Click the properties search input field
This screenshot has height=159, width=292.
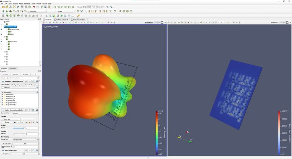[x=19, y=78]
